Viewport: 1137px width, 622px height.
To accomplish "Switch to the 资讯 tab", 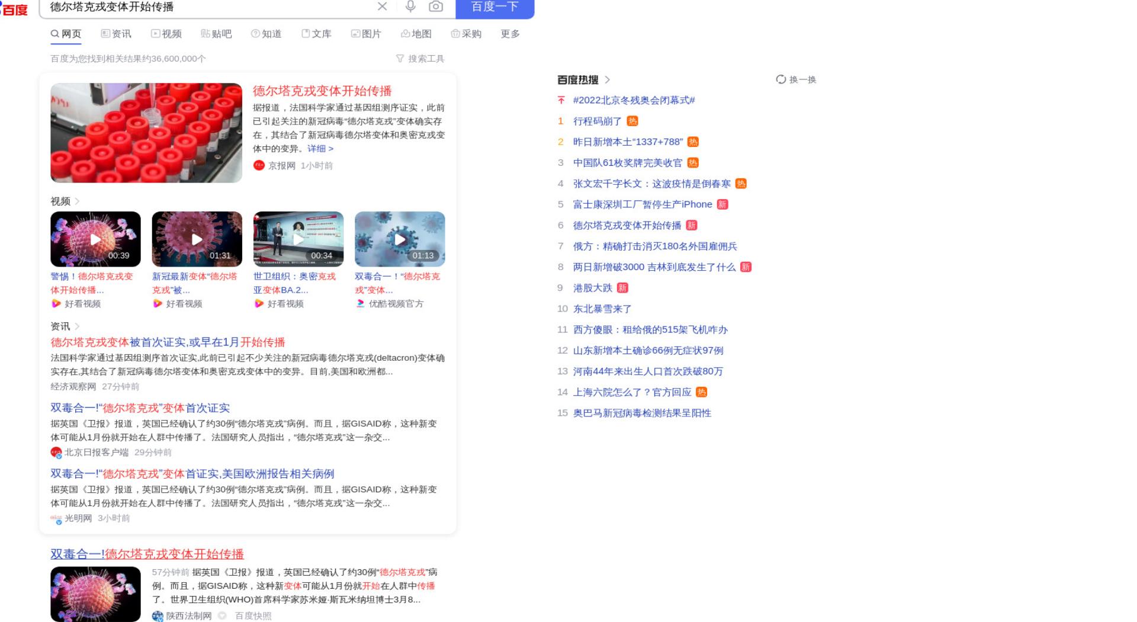I will click(116, 34).
